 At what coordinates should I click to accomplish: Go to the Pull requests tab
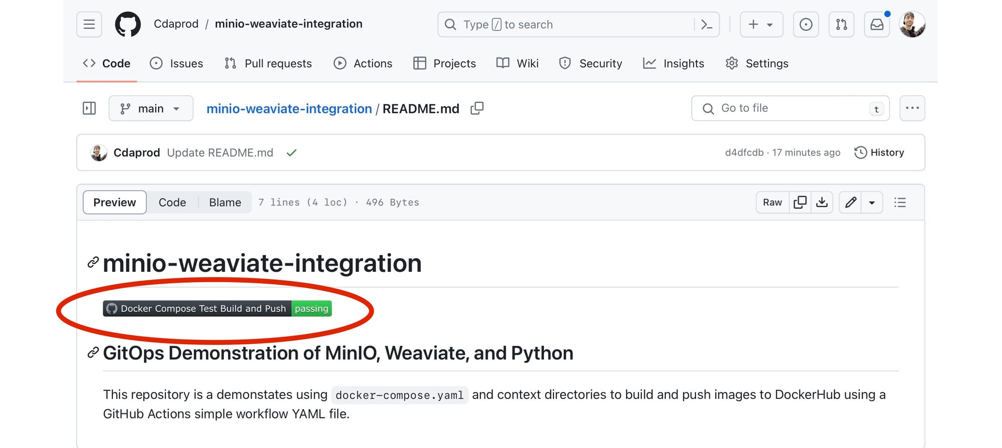[268, 64]
